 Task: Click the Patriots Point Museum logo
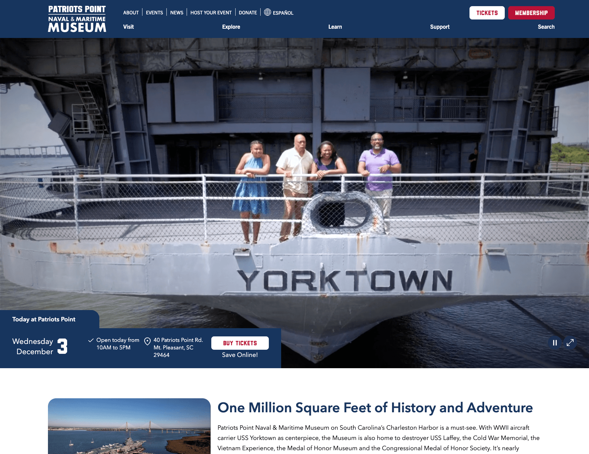(77, 19)
